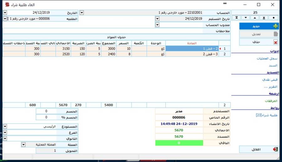Click the creation timestamp 14:49:48 24-12-2019
The width and height of the screenshot is (282, 162).
point(179,124)
